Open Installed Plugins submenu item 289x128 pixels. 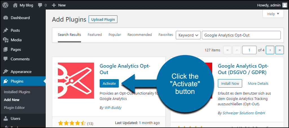click(x=17, y=92)
